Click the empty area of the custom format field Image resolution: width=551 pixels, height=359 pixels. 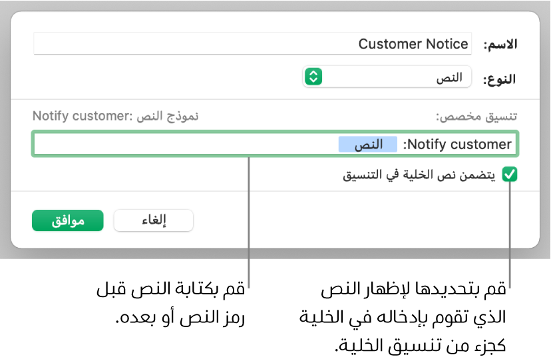click(180, 144)
